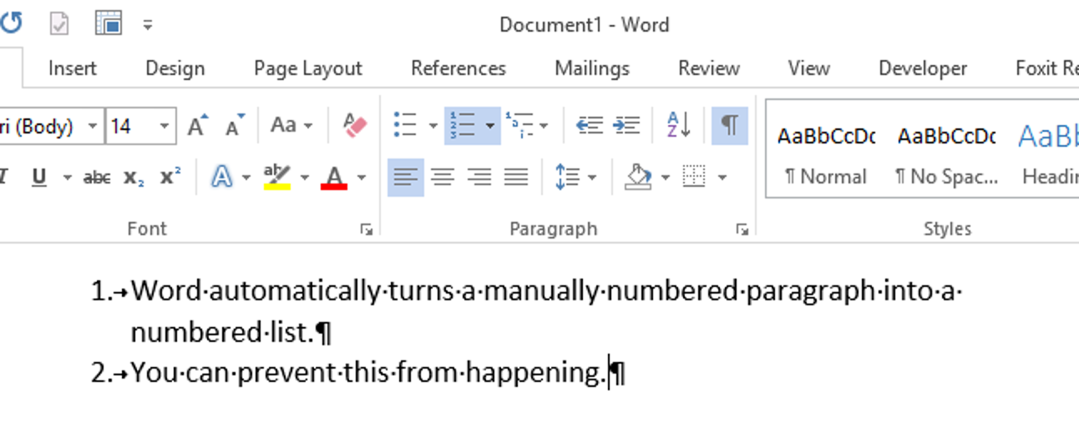This screenshot has height=437, width=1079.
Task: Click Shading paint bucket icon
Action: click(x=639, y=177)
